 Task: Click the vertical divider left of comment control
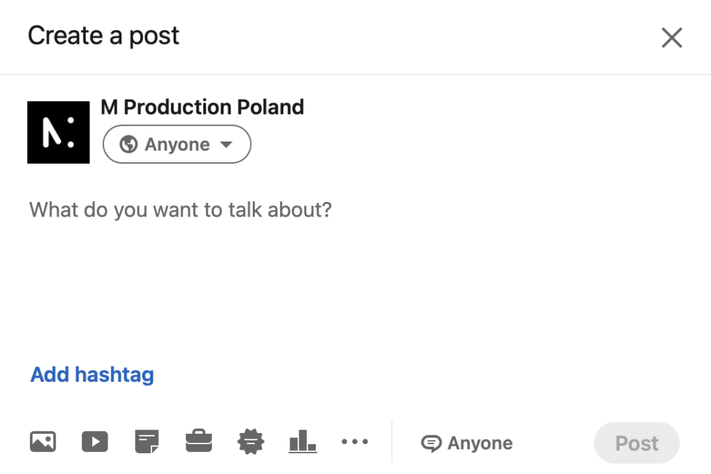point(392,441)
